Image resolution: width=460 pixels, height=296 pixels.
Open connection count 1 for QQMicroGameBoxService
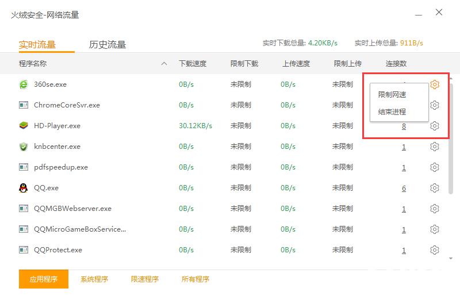[404, 229]
